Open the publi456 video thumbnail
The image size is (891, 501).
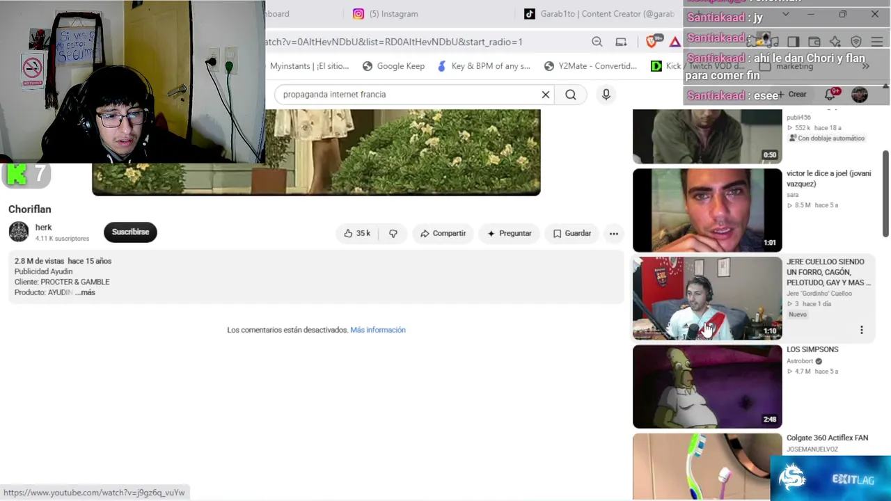(x=707, y=136)
